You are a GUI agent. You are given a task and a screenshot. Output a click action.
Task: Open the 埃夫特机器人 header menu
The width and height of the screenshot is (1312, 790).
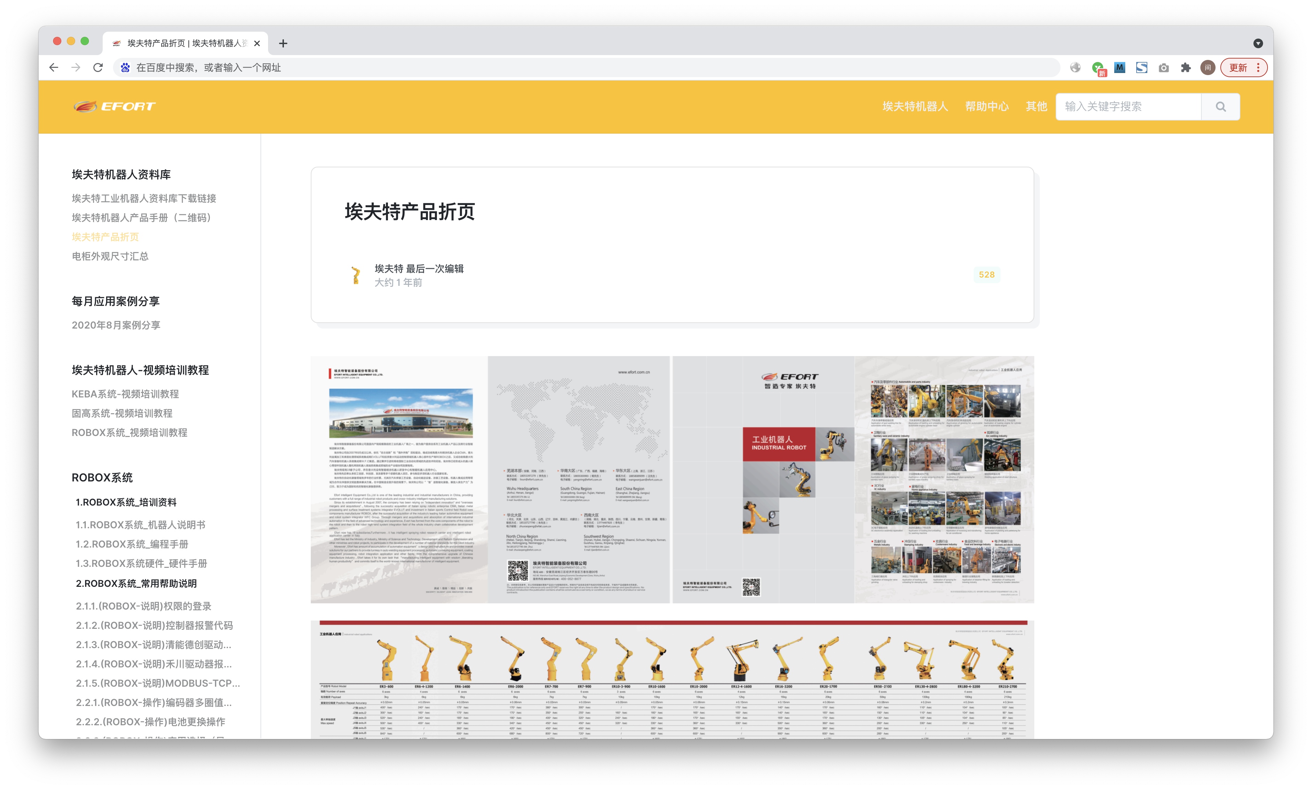pos(915,106)
